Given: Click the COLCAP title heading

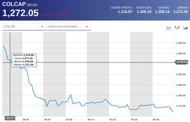Looking at the screenshot, I should tap(14, 4).
